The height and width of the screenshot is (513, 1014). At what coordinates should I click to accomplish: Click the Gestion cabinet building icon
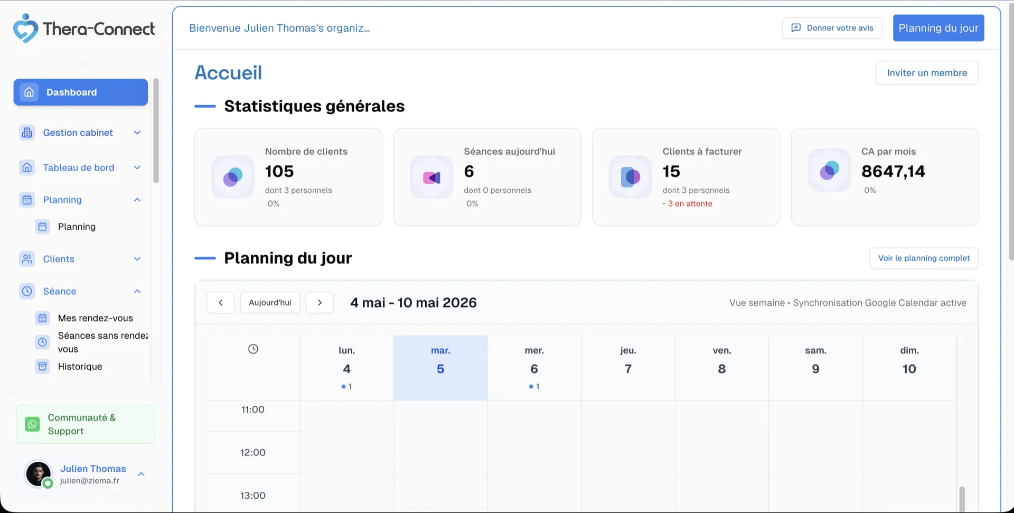(x=27, y=133)
